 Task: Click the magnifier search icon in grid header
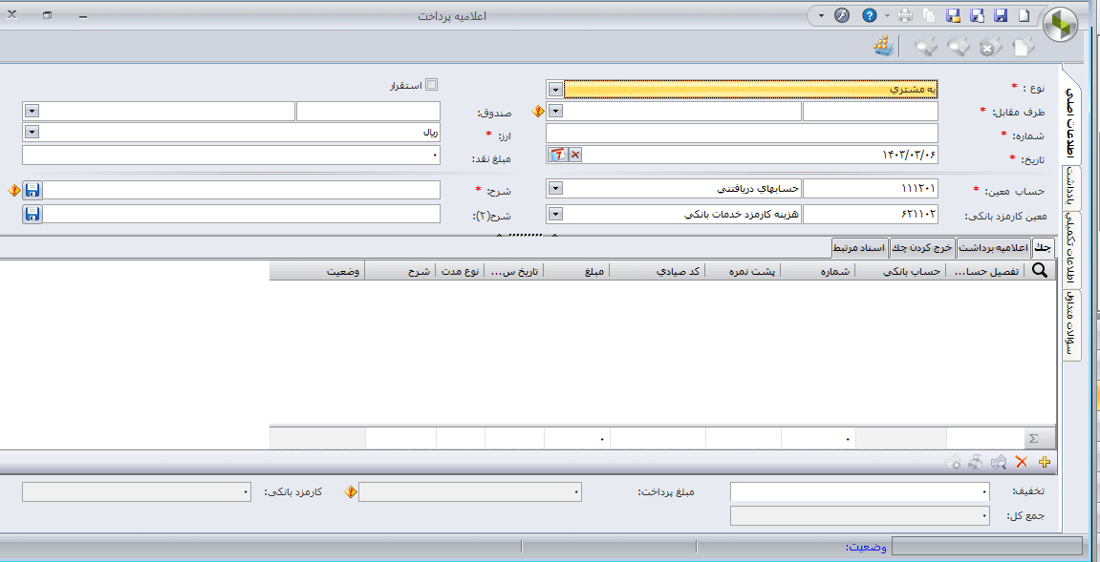(x=1040, y=271)
